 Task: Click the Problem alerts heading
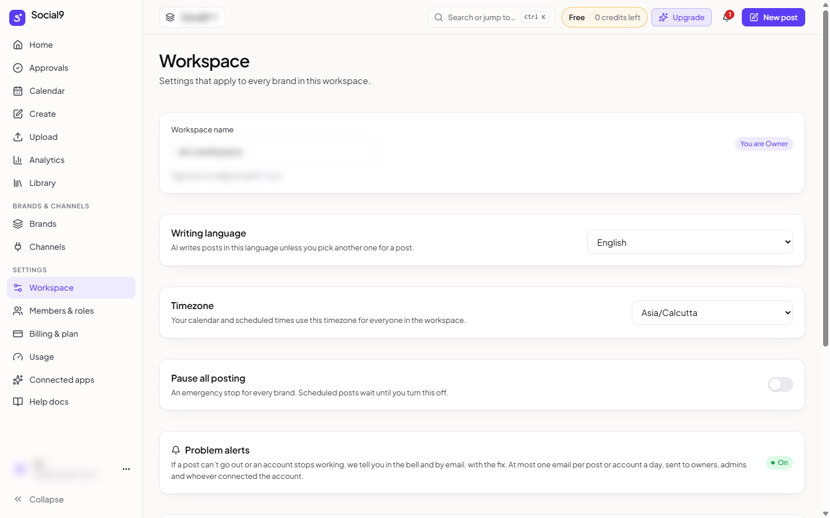pos(217,450)
